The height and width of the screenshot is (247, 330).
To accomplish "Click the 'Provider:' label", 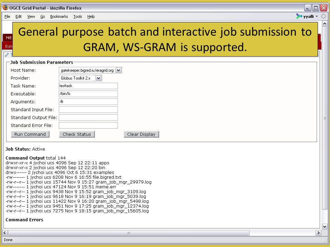I will point(20,78).
